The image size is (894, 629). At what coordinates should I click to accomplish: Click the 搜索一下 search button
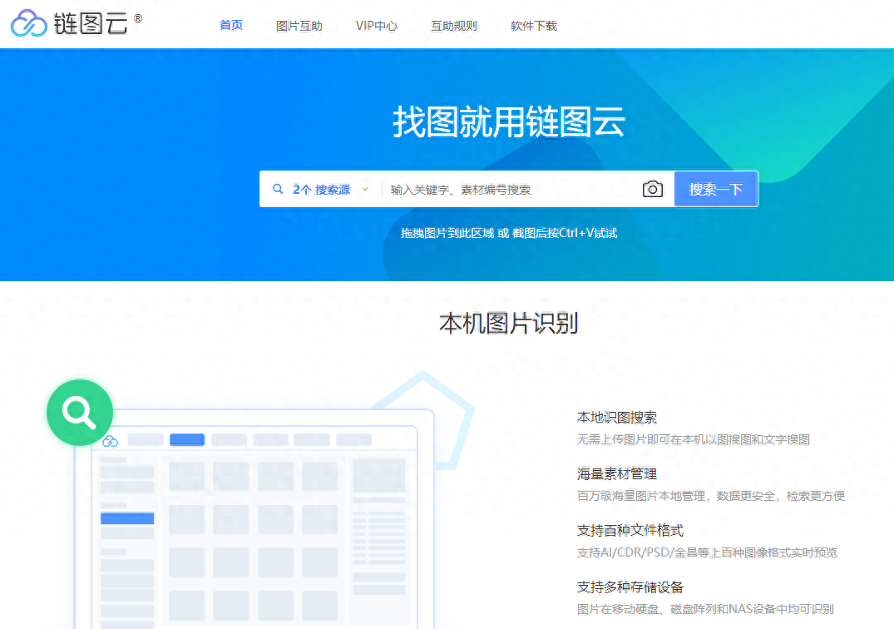[x=716, y=189]
